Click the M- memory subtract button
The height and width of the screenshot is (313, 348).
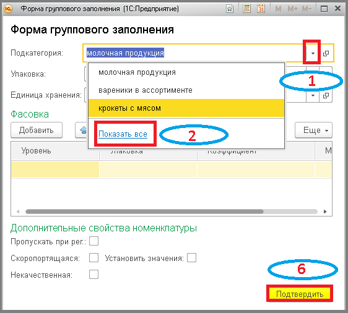tap(307, 9)
